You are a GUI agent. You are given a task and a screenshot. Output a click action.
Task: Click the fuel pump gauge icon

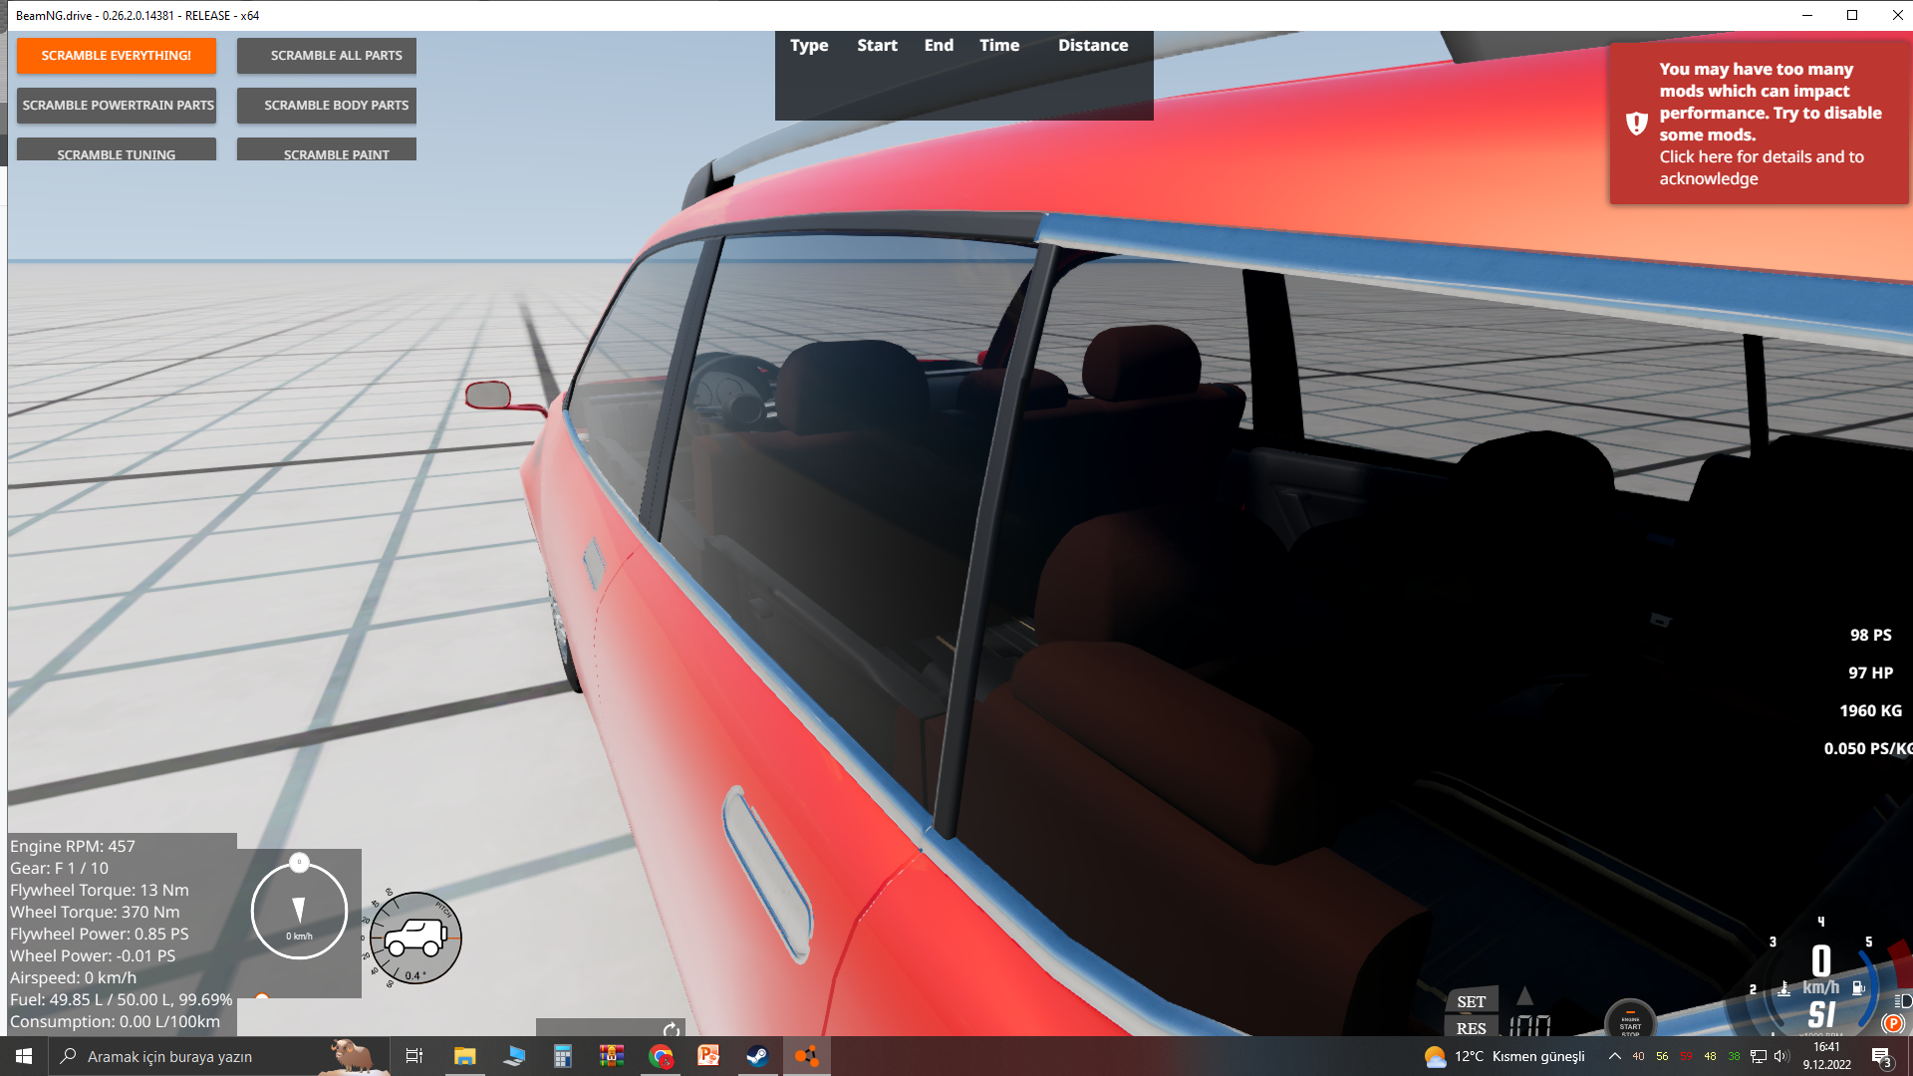(1858, 988)
